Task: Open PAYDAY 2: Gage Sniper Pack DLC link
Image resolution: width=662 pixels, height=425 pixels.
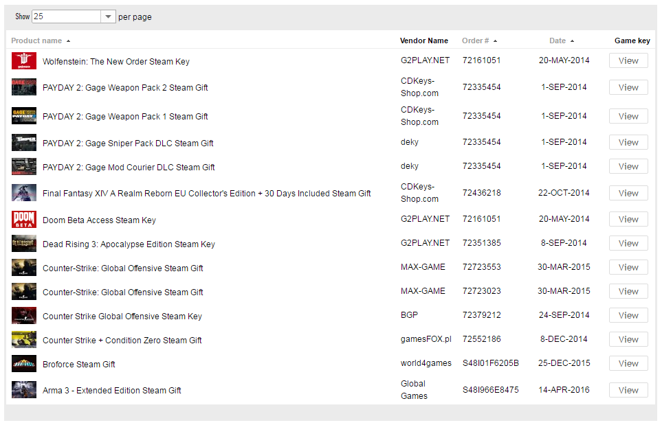Action: [128, 143]
